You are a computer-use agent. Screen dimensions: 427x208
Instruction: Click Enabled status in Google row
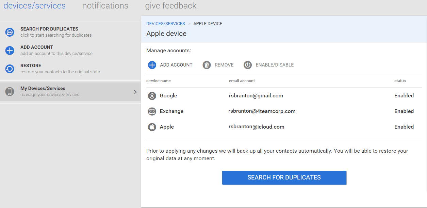[404, 96]
